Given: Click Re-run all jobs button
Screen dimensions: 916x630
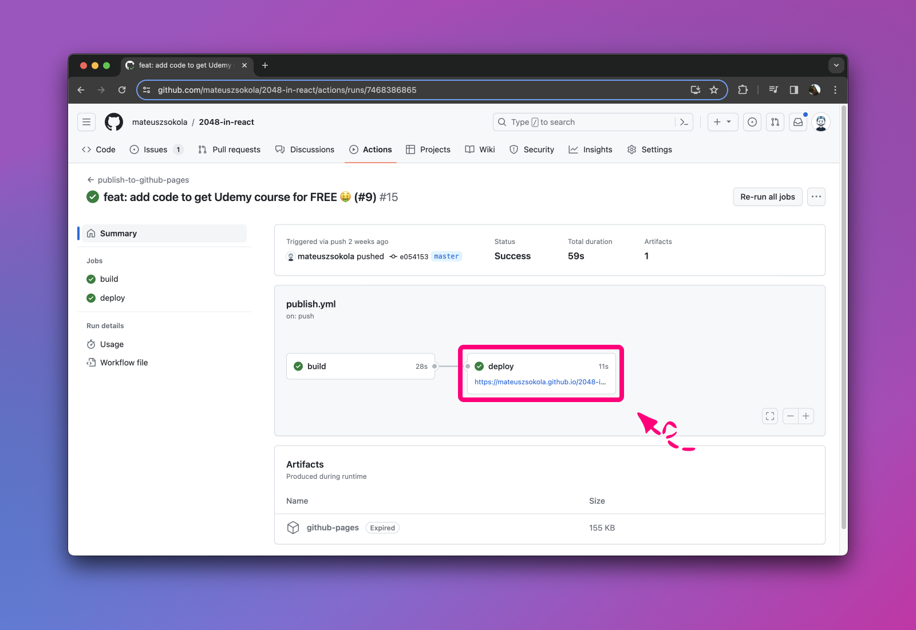Looking at the screenshot, I should pyautogui.click(x=767, y=197).
